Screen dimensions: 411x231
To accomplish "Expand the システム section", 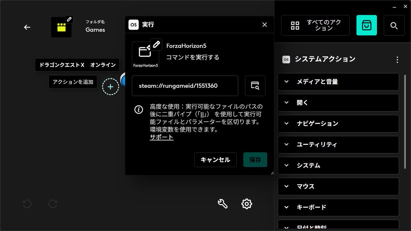I will 338,165.
